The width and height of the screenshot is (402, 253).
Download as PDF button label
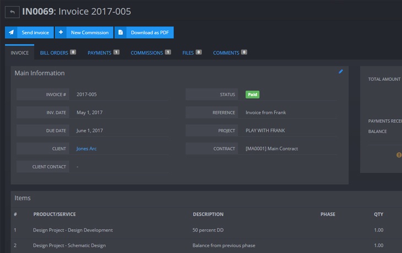point(150,32)
